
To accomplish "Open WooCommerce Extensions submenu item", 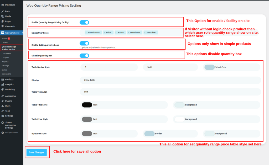I will [x=6, y=74].
